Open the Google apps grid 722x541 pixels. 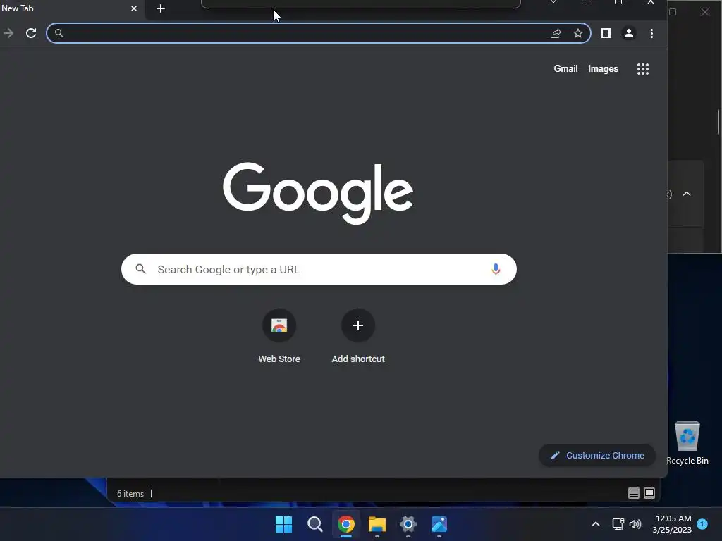(x=643, y=69)
